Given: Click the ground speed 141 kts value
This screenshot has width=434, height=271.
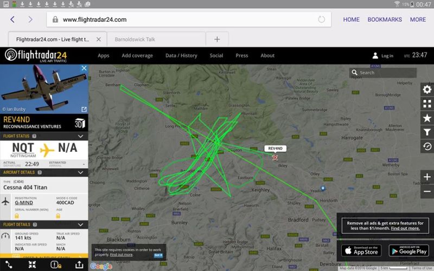Looking at the screenshot, I should (x=23, y=238).
